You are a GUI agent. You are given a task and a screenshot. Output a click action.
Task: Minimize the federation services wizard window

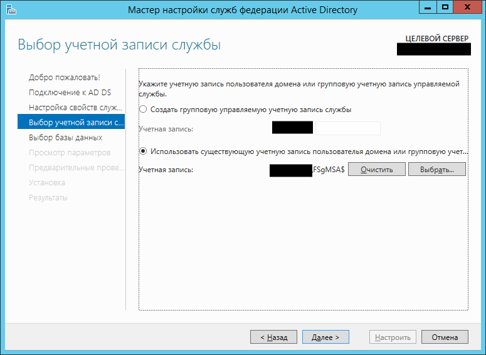[x=428, y=8]
